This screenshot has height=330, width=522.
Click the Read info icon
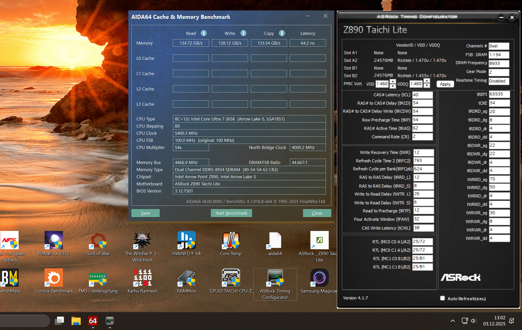pyautogui.click(x=204, y=33)
